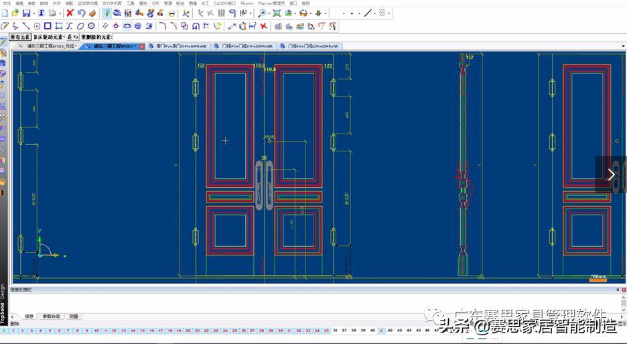Toggle layer number 0 in layer bar

pyautogui.click(x=3, y=331)
